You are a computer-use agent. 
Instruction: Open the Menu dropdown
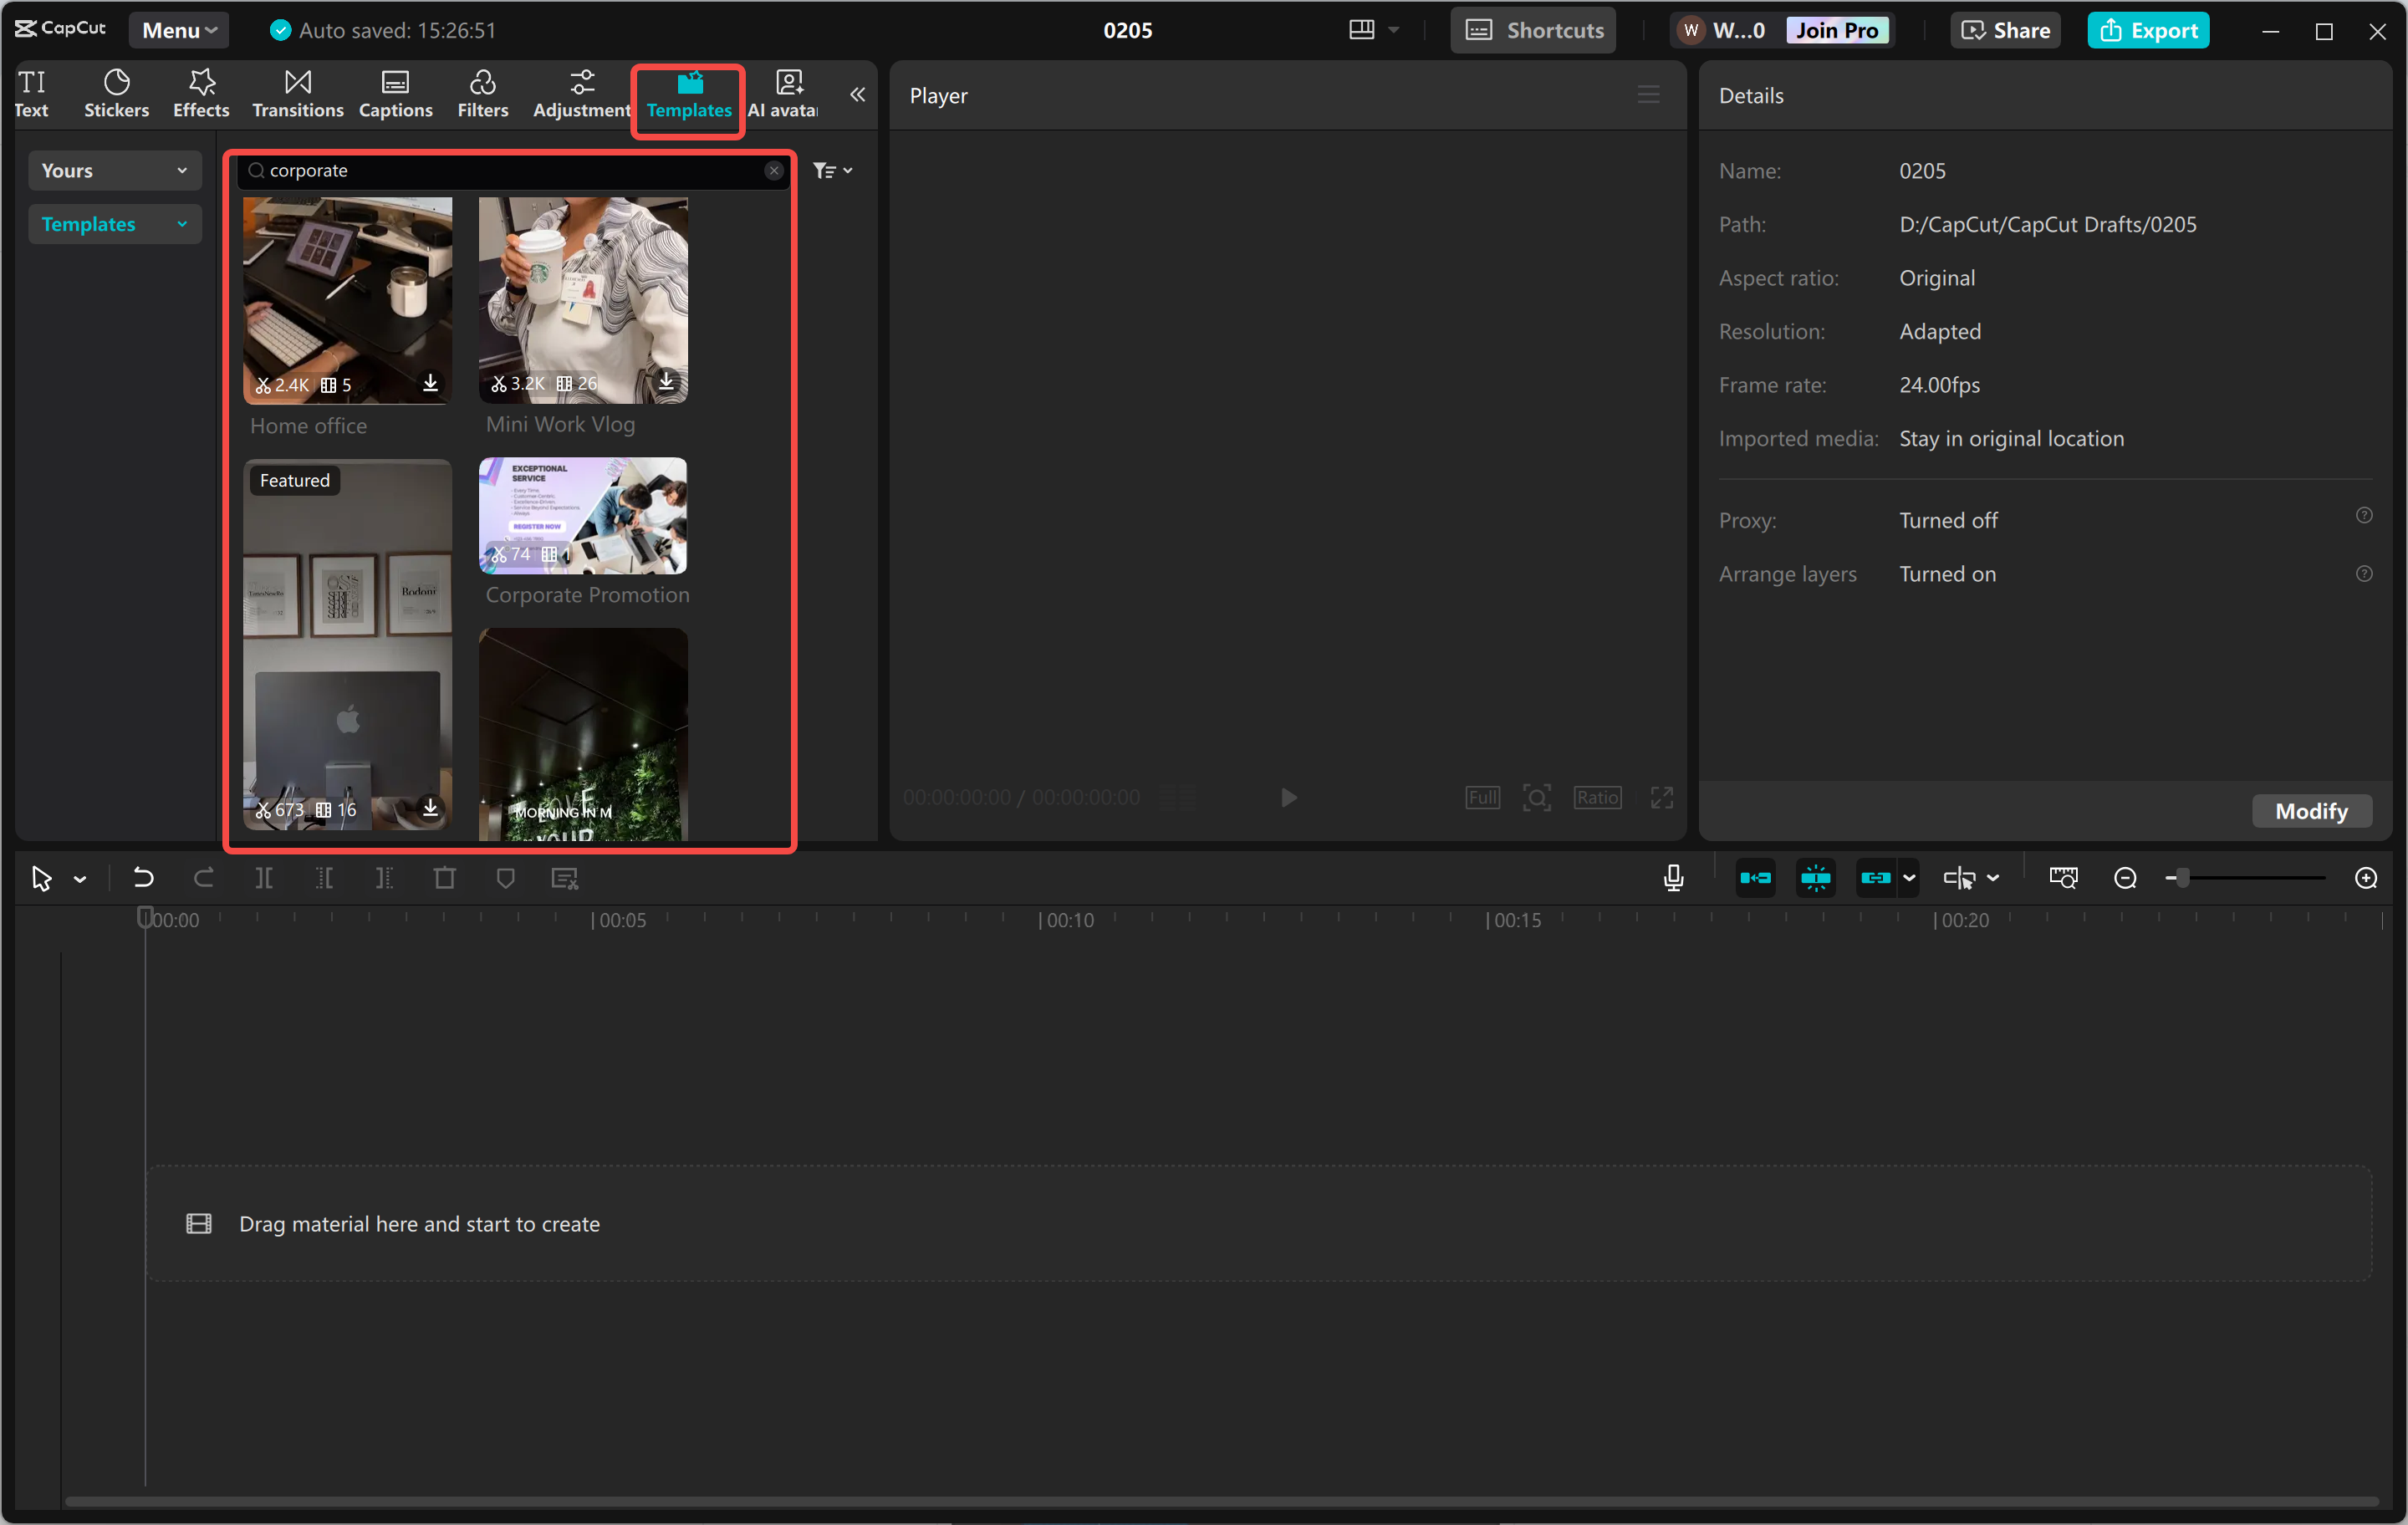(178, 29)
